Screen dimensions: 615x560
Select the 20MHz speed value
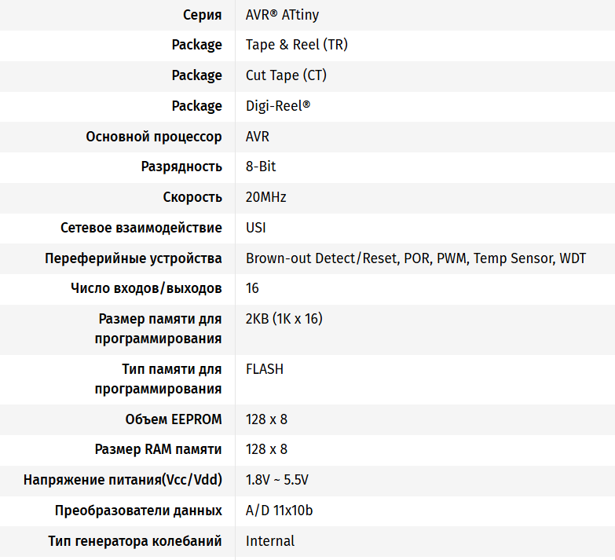[x=266, y=197]
